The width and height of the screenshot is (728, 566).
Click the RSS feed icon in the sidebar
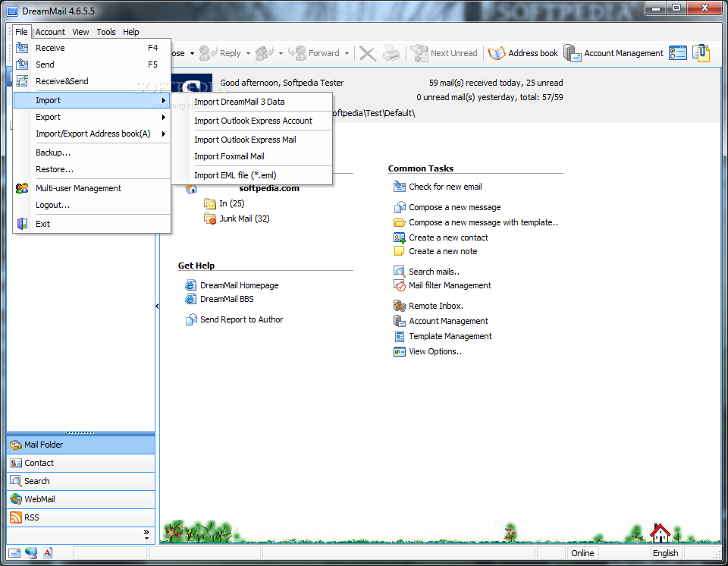tap(16, 517)
